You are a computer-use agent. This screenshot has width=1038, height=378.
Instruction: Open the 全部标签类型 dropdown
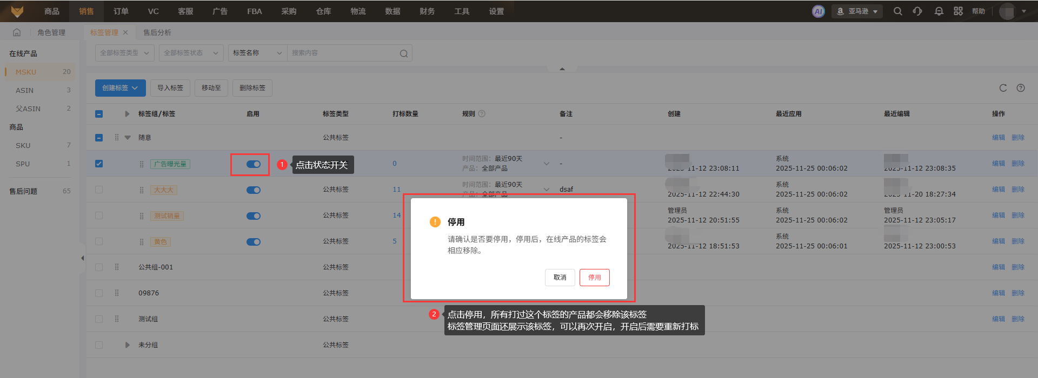click(125, 53)
